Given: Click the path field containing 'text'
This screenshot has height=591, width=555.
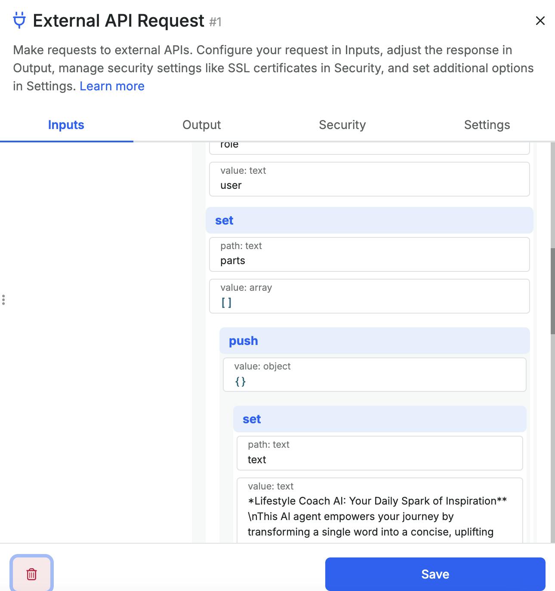Looking at the screenshot, I should click(x=379, y=453).
